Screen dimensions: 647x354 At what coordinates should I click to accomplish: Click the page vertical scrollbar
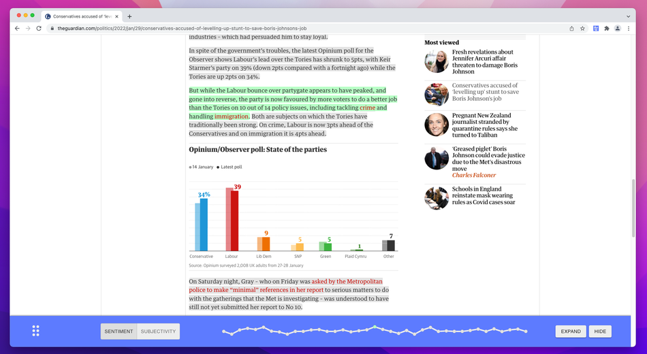633,208
